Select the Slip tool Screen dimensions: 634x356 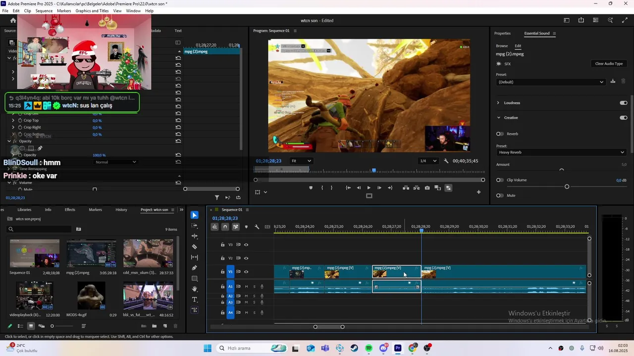(x=195, y=257)
